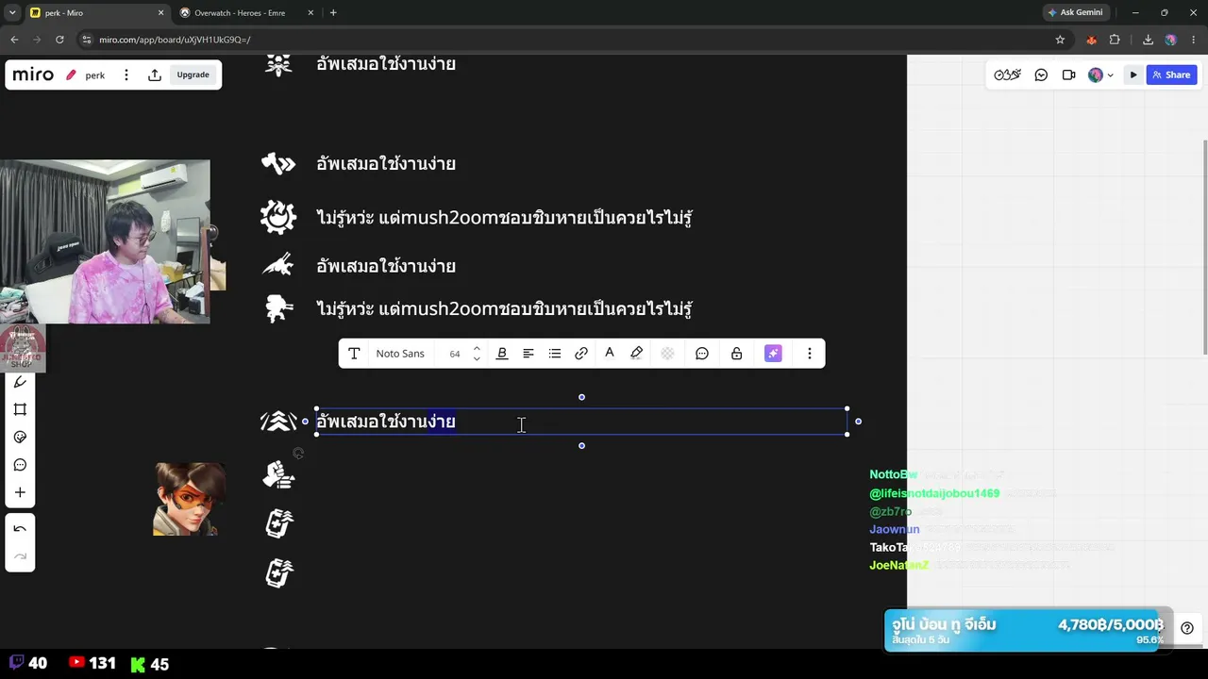This screenshot has height=679, width=1208.
Task: Click the Upgrade button
Action: coord(193,75)
